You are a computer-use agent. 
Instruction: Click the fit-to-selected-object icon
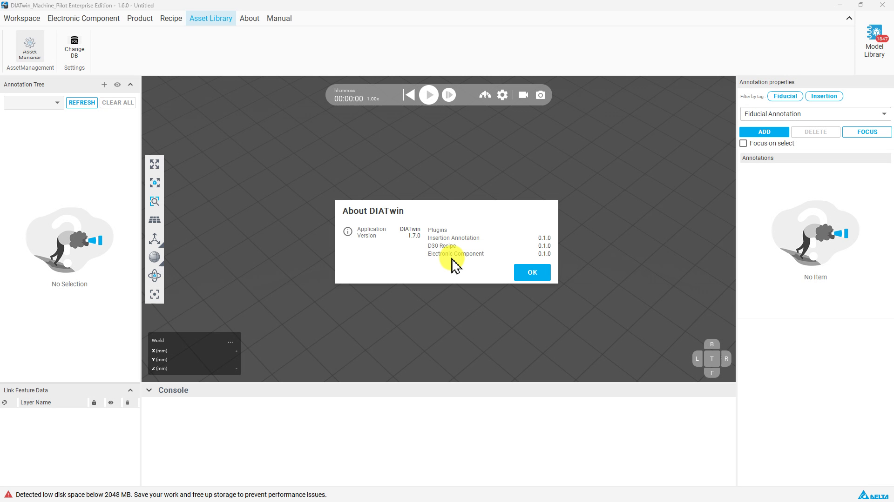[x=155, y=183]
